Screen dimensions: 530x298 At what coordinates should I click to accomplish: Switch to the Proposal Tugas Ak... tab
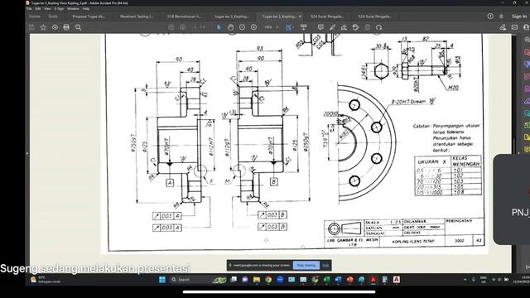89,17
